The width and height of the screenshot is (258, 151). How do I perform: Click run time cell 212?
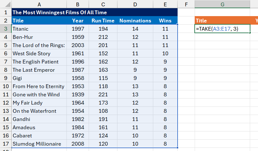pos(103,37)
